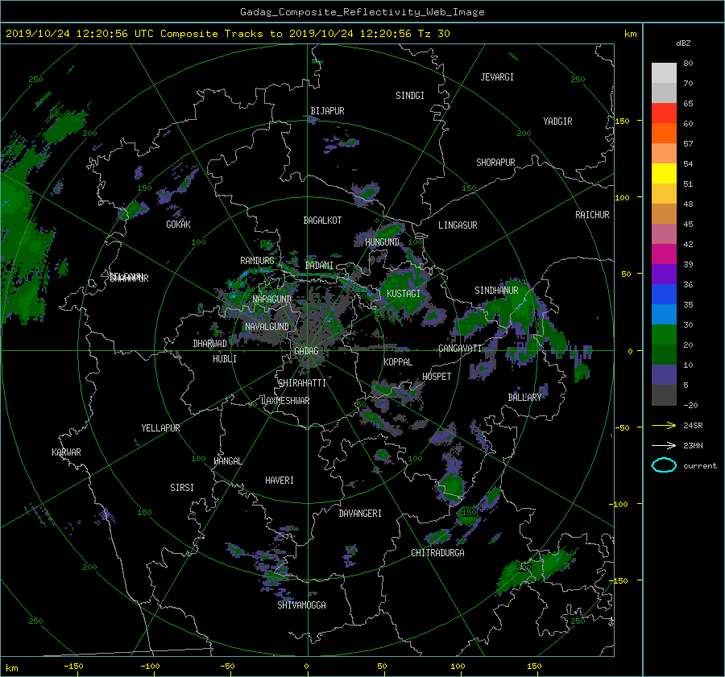
Task: Click the LINGASUR city label
Action: coord(458,225)
